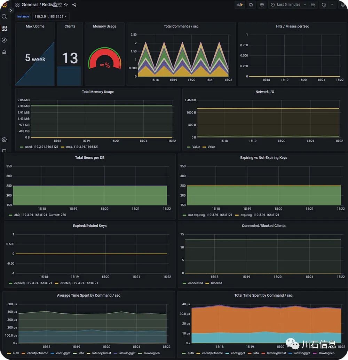
Task: Open the Hits / Misses per Sec menu
Action: 292,26
